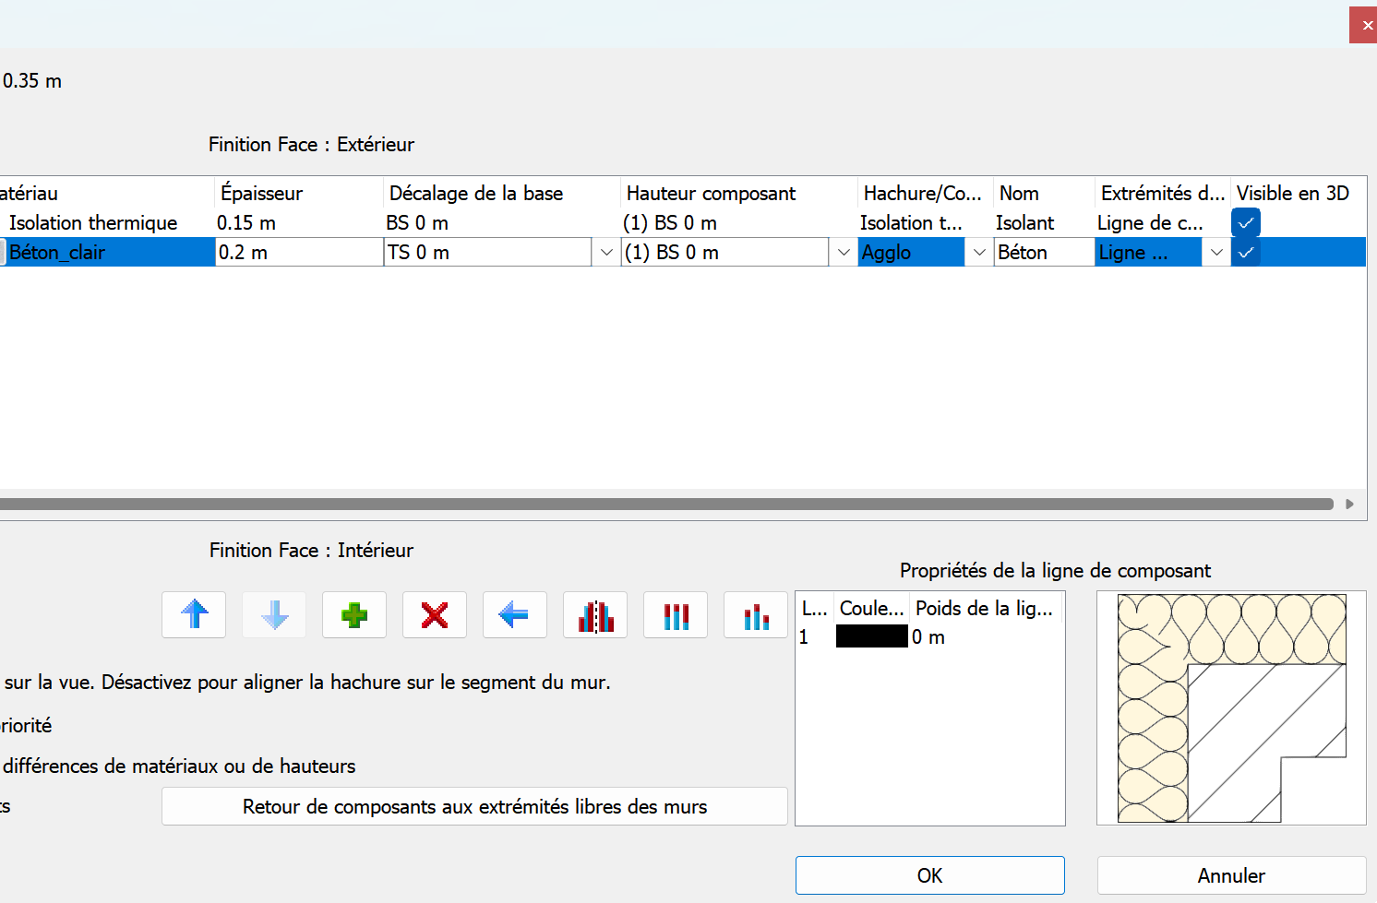Click the blue left arrow button
Viewport: 1377px width, 903px height.
coord(514,615)
